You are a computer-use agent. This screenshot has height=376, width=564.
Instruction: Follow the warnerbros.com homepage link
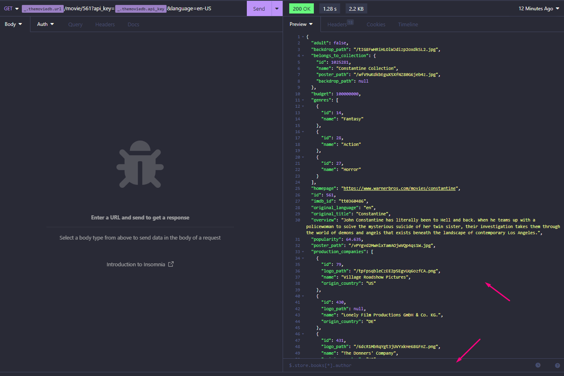tap(399, 188)
